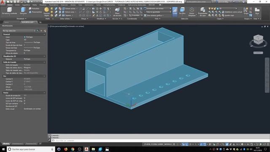The width and height of the screenshot is (270, 152).
Task: Open the Visualizar ribbon tab
Action: coord(43,5)
